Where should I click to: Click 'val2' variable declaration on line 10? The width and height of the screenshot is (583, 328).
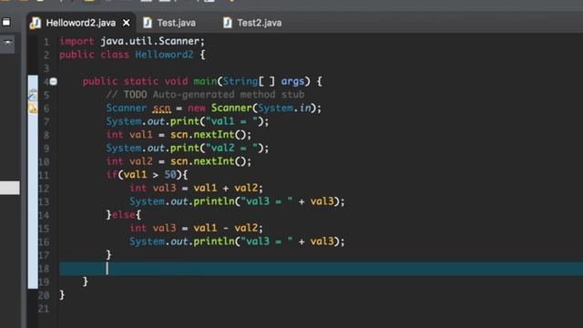click(x=141, y=161)
